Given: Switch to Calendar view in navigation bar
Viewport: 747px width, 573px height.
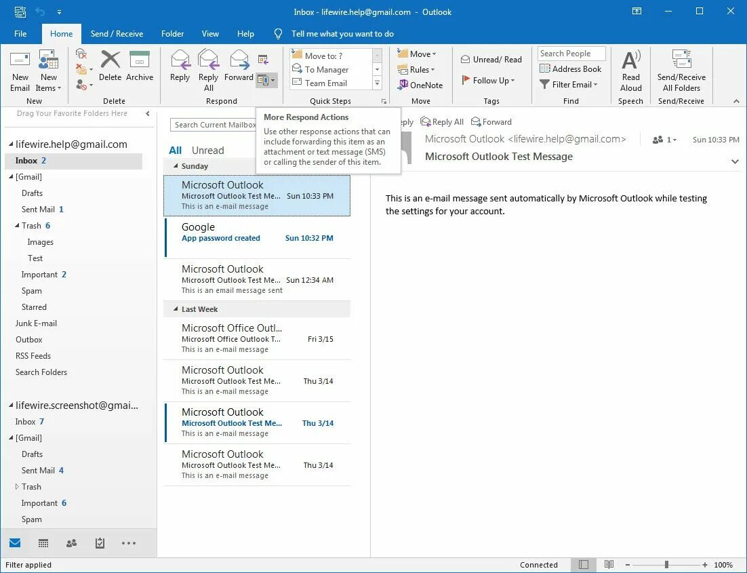Looking at the screenshot, I should [43, 543].
